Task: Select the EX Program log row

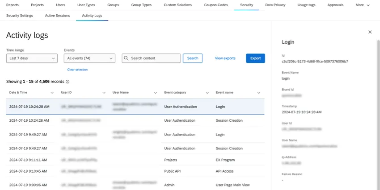Action: 134,160
